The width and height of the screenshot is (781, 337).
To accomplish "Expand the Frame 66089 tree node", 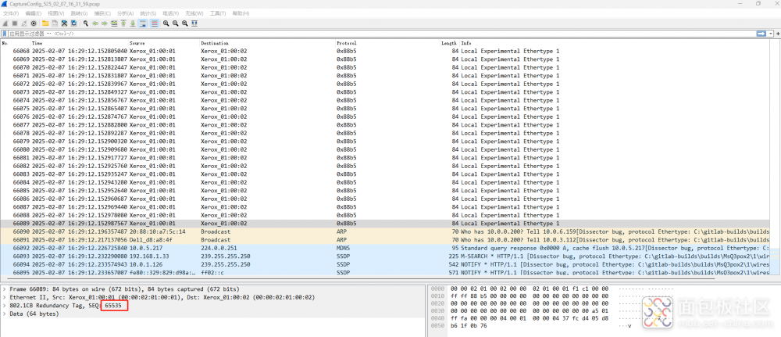I will pyautogui.click(x=5, y=289).
